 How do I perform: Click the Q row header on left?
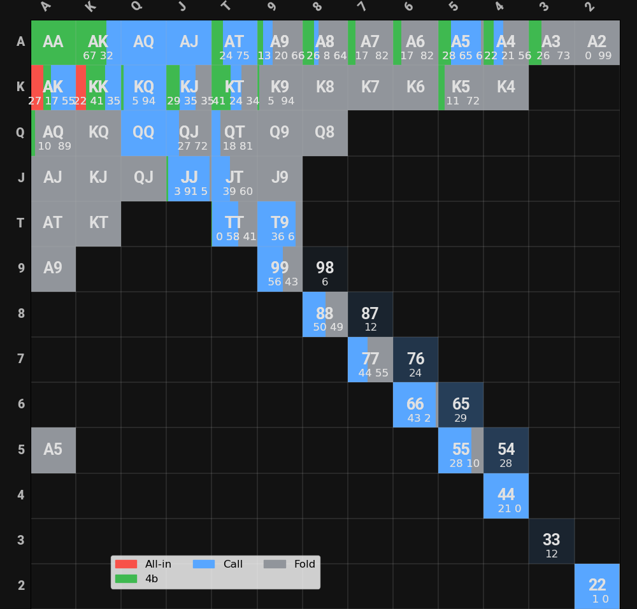click(x=20, y=133)
